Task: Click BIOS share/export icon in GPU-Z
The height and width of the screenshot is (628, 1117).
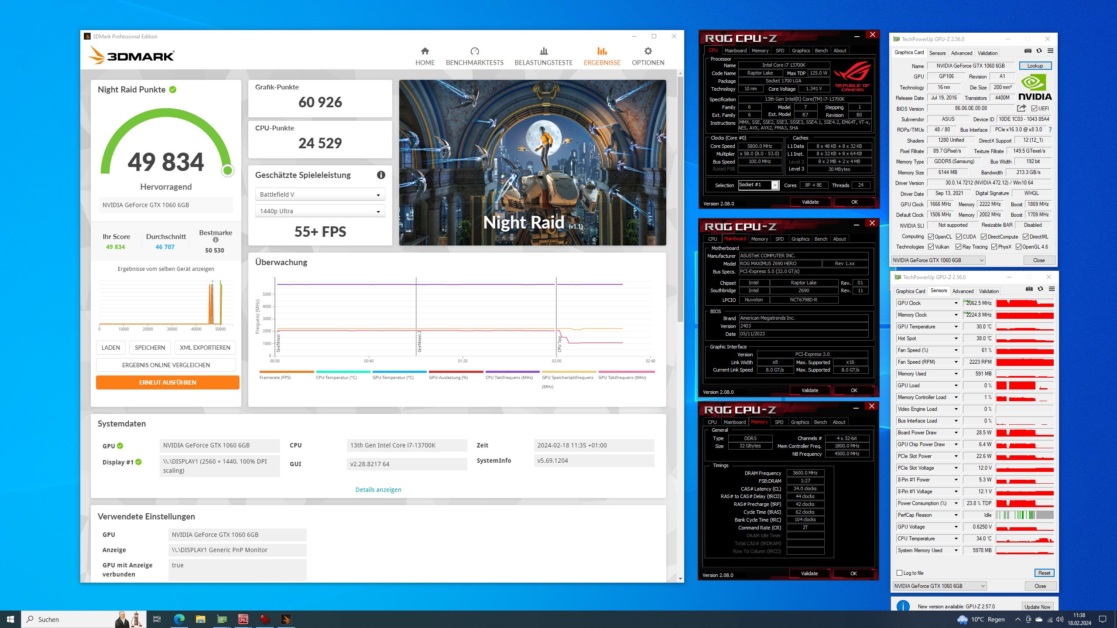Action: pos(1021,108)
